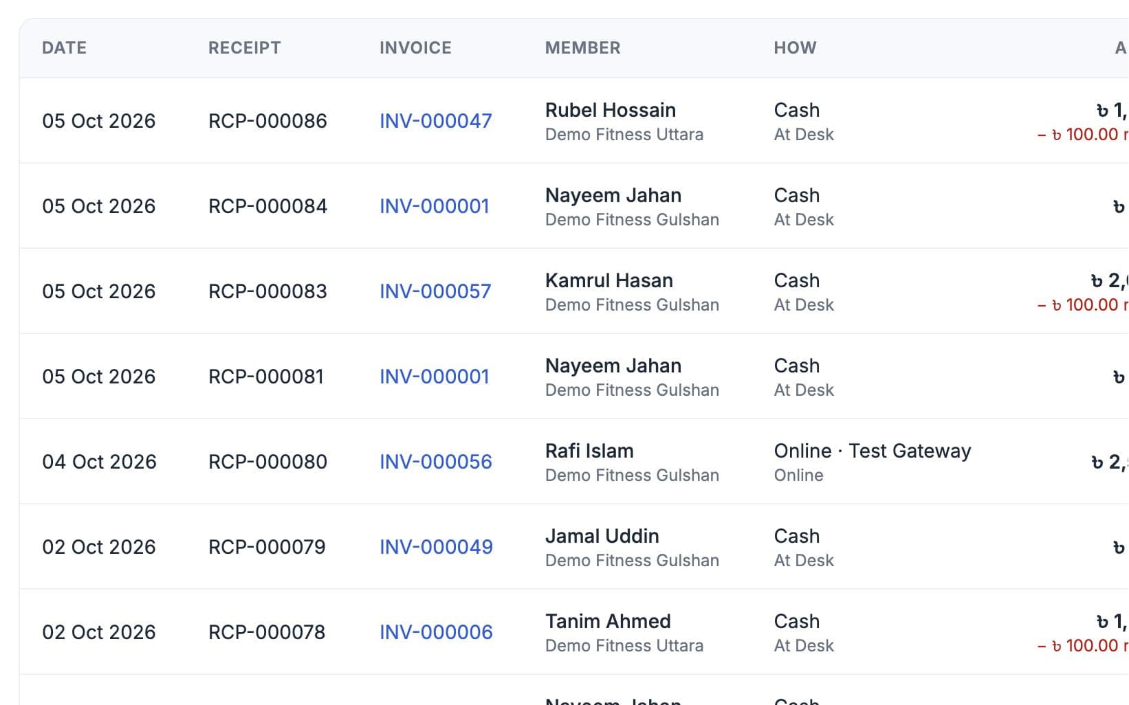Click the HOW column header

(796, 48)
